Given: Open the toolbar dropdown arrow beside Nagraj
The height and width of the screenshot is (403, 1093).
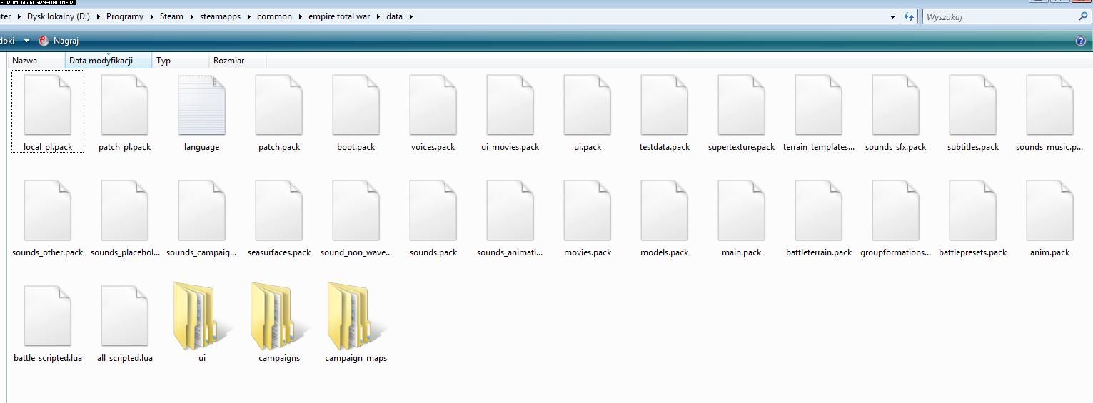Looking at the screenshot, I should [x=26, y=41].
